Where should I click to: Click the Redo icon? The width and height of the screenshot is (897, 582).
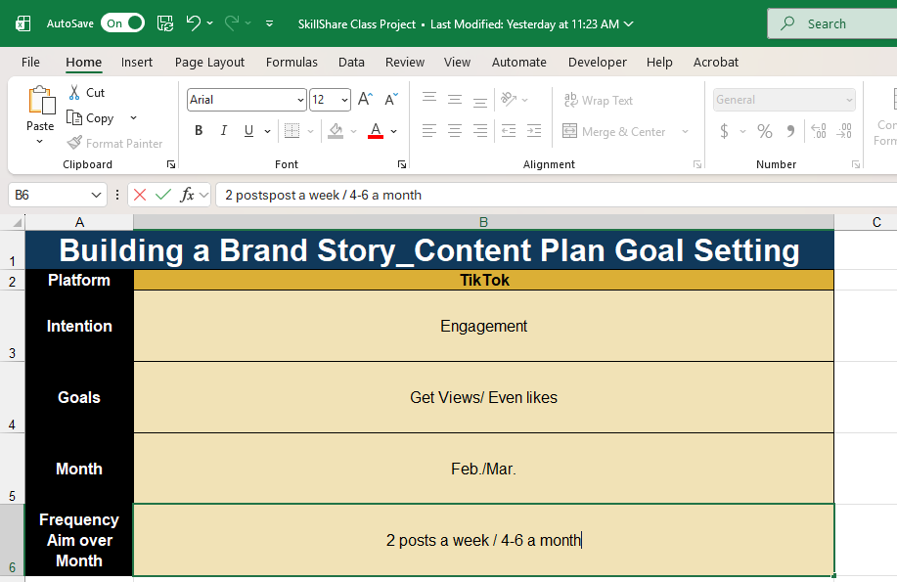(232, 23)
